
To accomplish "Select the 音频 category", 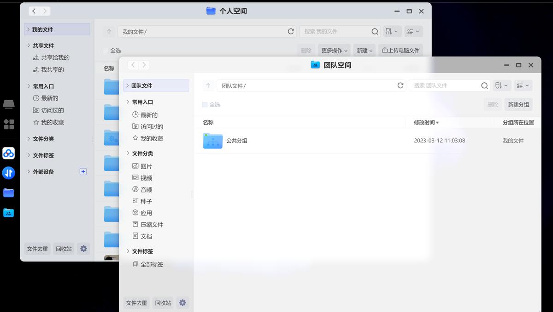I will pos(146,189).
